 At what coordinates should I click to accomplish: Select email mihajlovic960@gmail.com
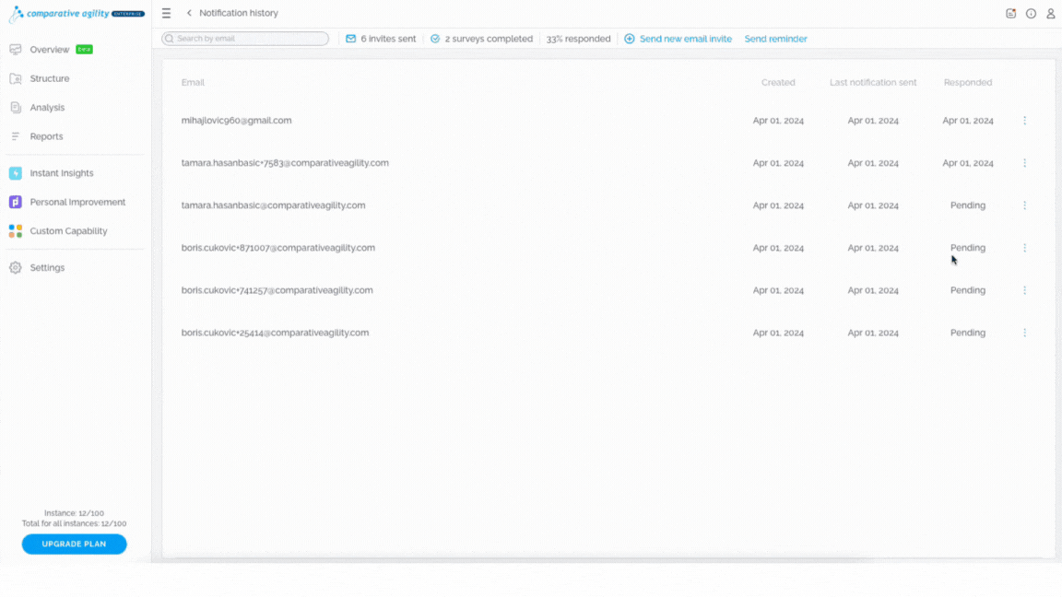(236, 121)
